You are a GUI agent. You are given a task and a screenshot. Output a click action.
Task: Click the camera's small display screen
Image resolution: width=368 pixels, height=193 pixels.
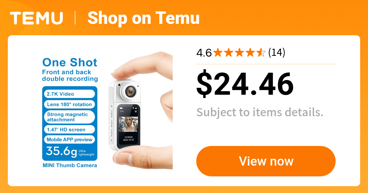click(x=129, y=125)
